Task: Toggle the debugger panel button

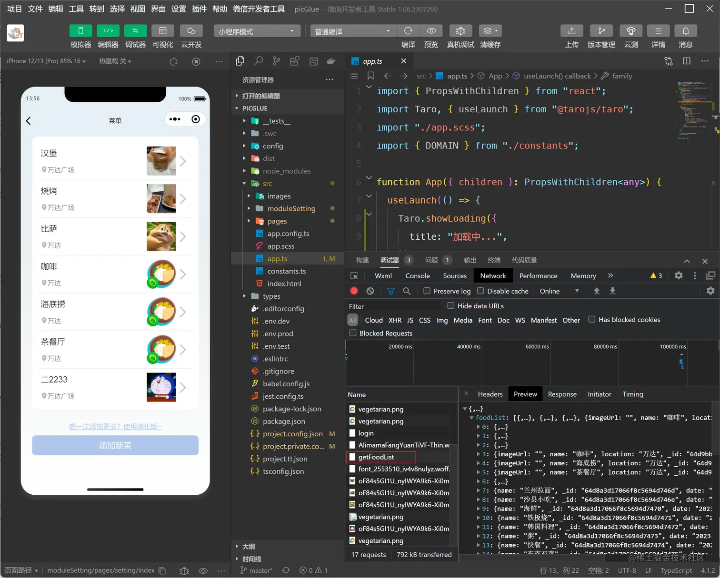Action: (135, 31)
